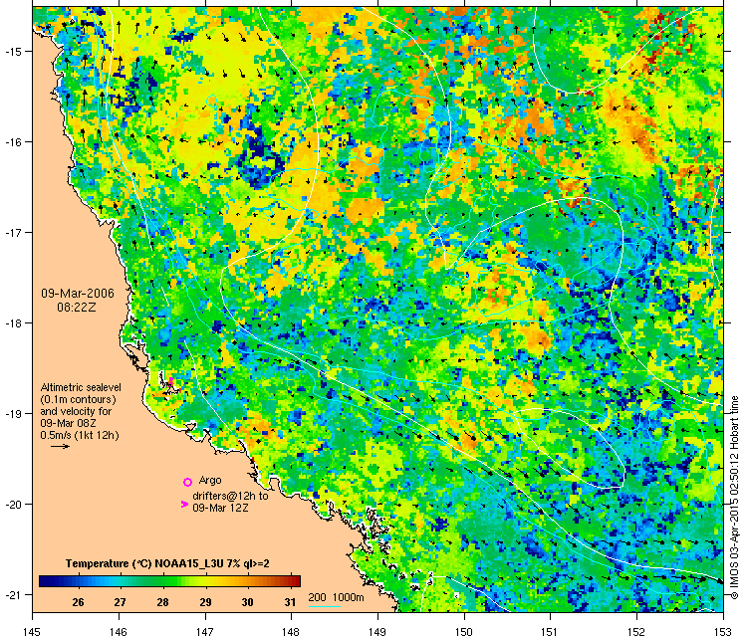Image resolution: width=747 pixels, height=637 pixels.
Task: Click the longitude axis label 150
Action: (x=463, y=631)
